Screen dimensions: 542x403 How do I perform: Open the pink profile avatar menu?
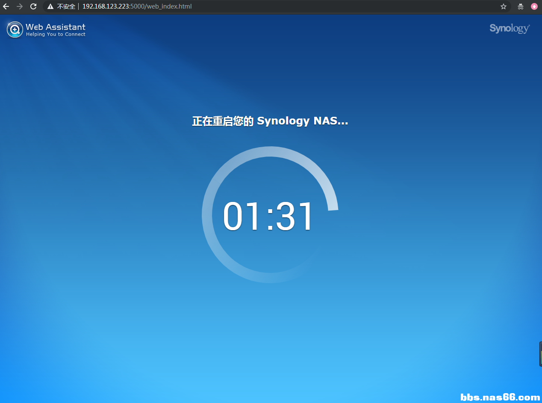coord(534,6)
